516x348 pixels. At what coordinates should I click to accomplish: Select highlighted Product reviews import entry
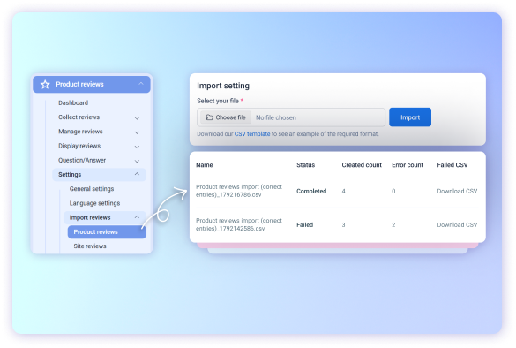[x=107, y=231]
